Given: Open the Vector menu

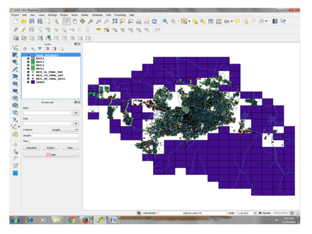Looking at the screenshot, I should 75,15.
